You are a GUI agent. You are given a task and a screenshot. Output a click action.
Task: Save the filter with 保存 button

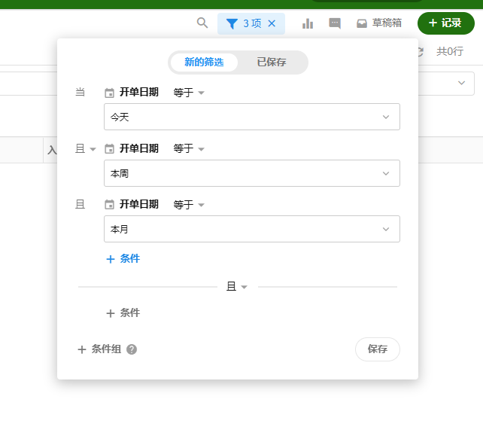377,349
